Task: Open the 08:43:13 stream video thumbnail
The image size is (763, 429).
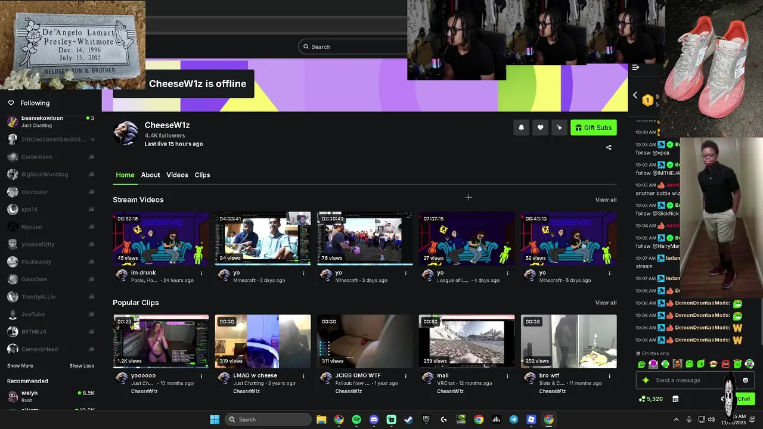Action: 569,238
